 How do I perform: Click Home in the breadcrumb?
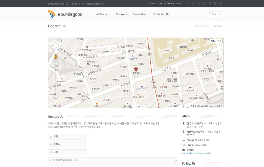click(207, 26)
